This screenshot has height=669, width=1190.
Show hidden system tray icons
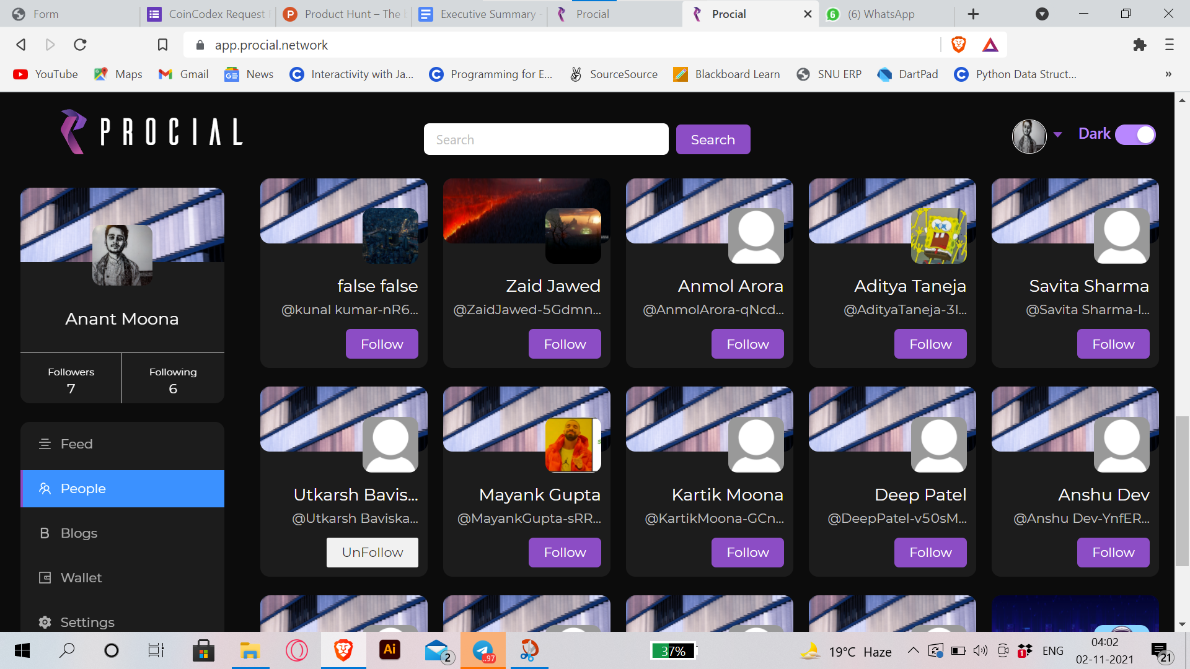[913, 650]
